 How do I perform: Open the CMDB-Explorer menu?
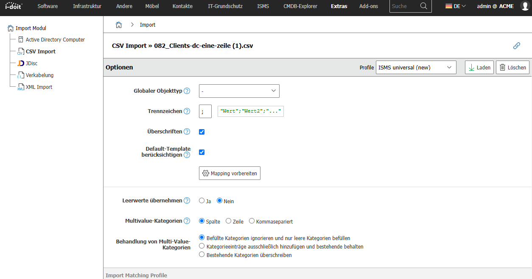[x=300, y=6]
